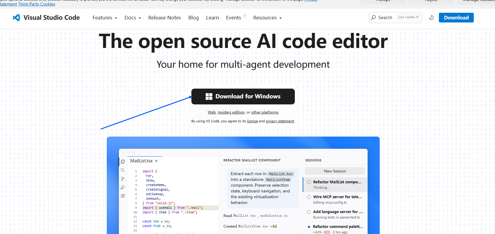Click the Search input field
Viewport: 495px width, 234px height.
coord(395,18)
